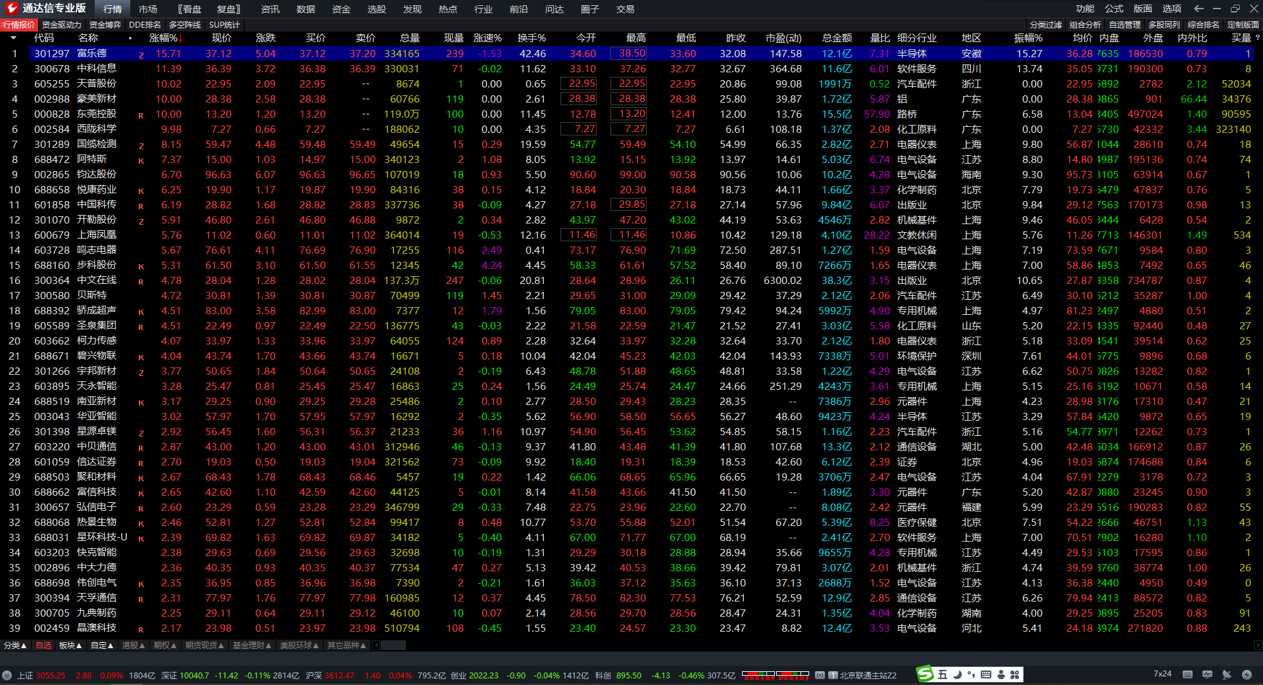Open the 公式 formula menu
Screen dimensions: 1263x685
(1114, 9)
